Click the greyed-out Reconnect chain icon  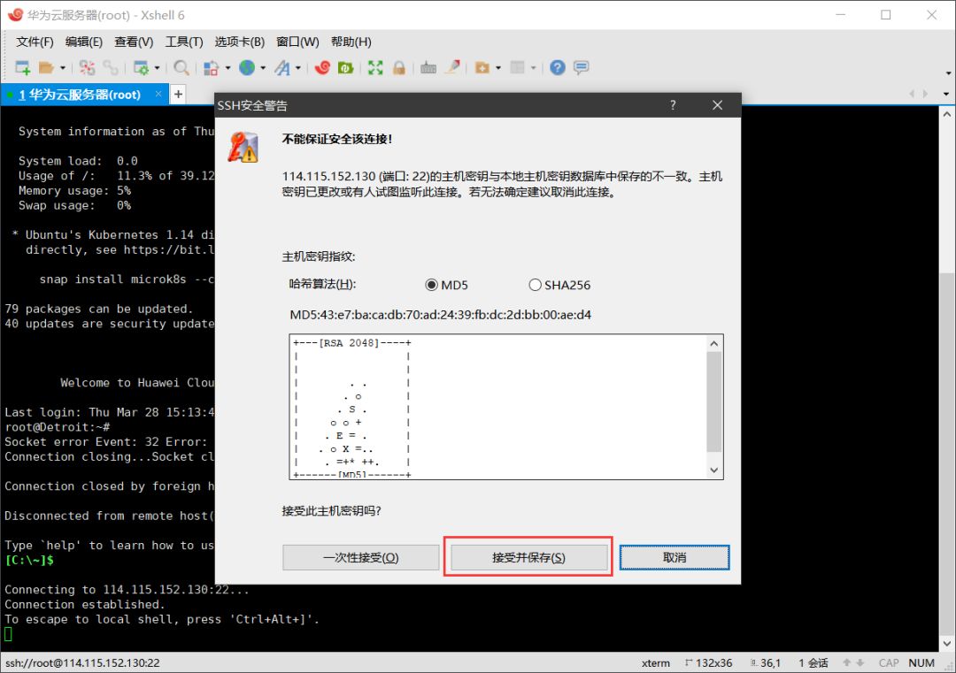(111, 67)
